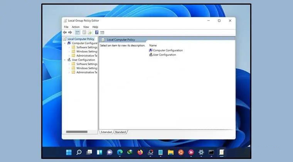Open the Action menu
Viewport: 293px width, 162px height.
[x=76, y=27]
